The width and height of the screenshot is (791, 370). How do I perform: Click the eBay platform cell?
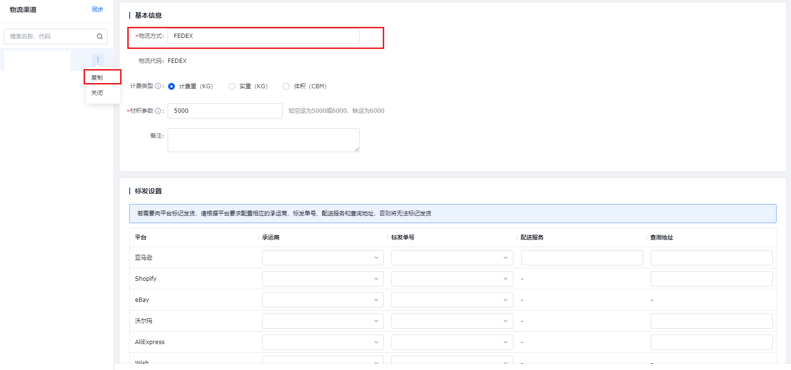click(142, 300)
